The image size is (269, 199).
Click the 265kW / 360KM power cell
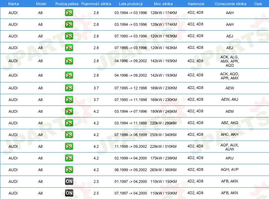click(x=164, y=170)
